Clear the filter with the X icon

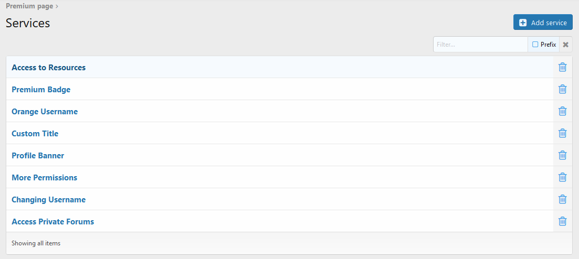pyautogui.click(x=565, y=45)
